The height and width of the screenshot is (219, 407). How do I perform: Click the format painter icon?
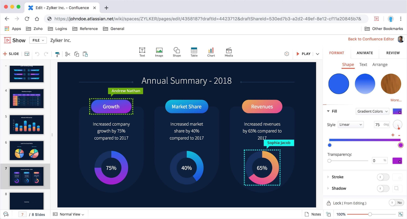(x=57, y=54)
